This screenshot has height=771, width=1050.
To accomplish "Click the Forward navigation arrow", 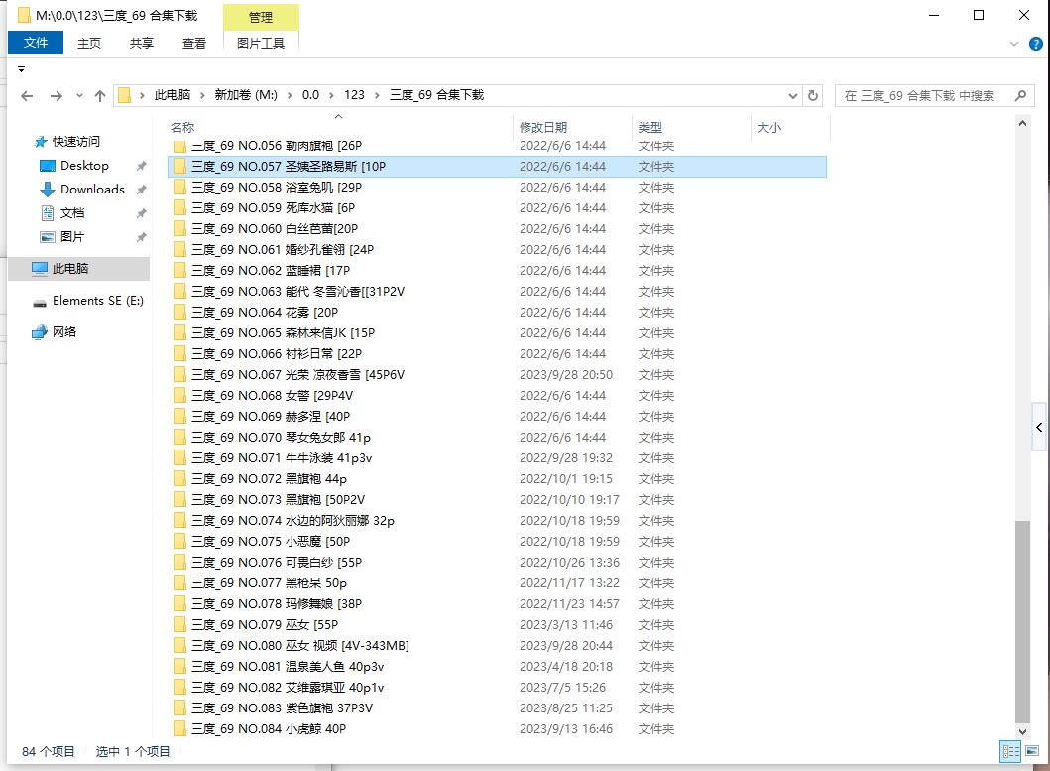I will pos(56,96).
